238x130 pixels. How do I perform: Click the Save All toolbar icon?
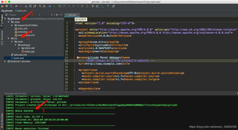(x=7, y=6)
